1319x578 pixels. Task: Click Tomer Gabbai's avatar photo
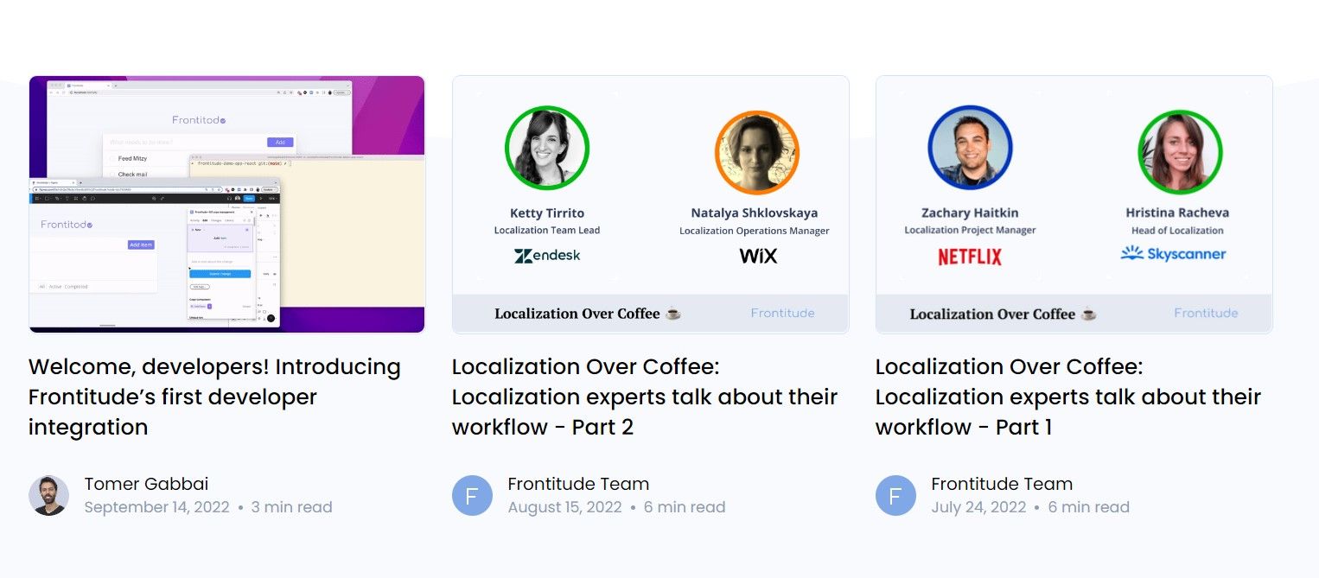[48, 496]
